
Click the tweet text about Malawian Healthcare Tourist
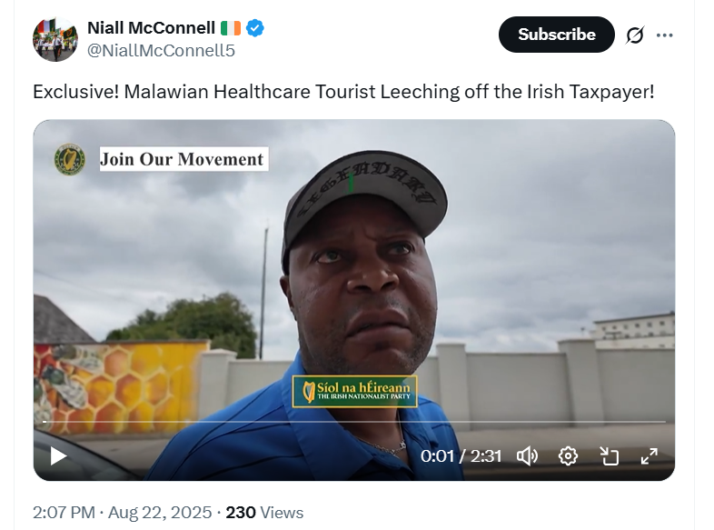coord(343,93)
